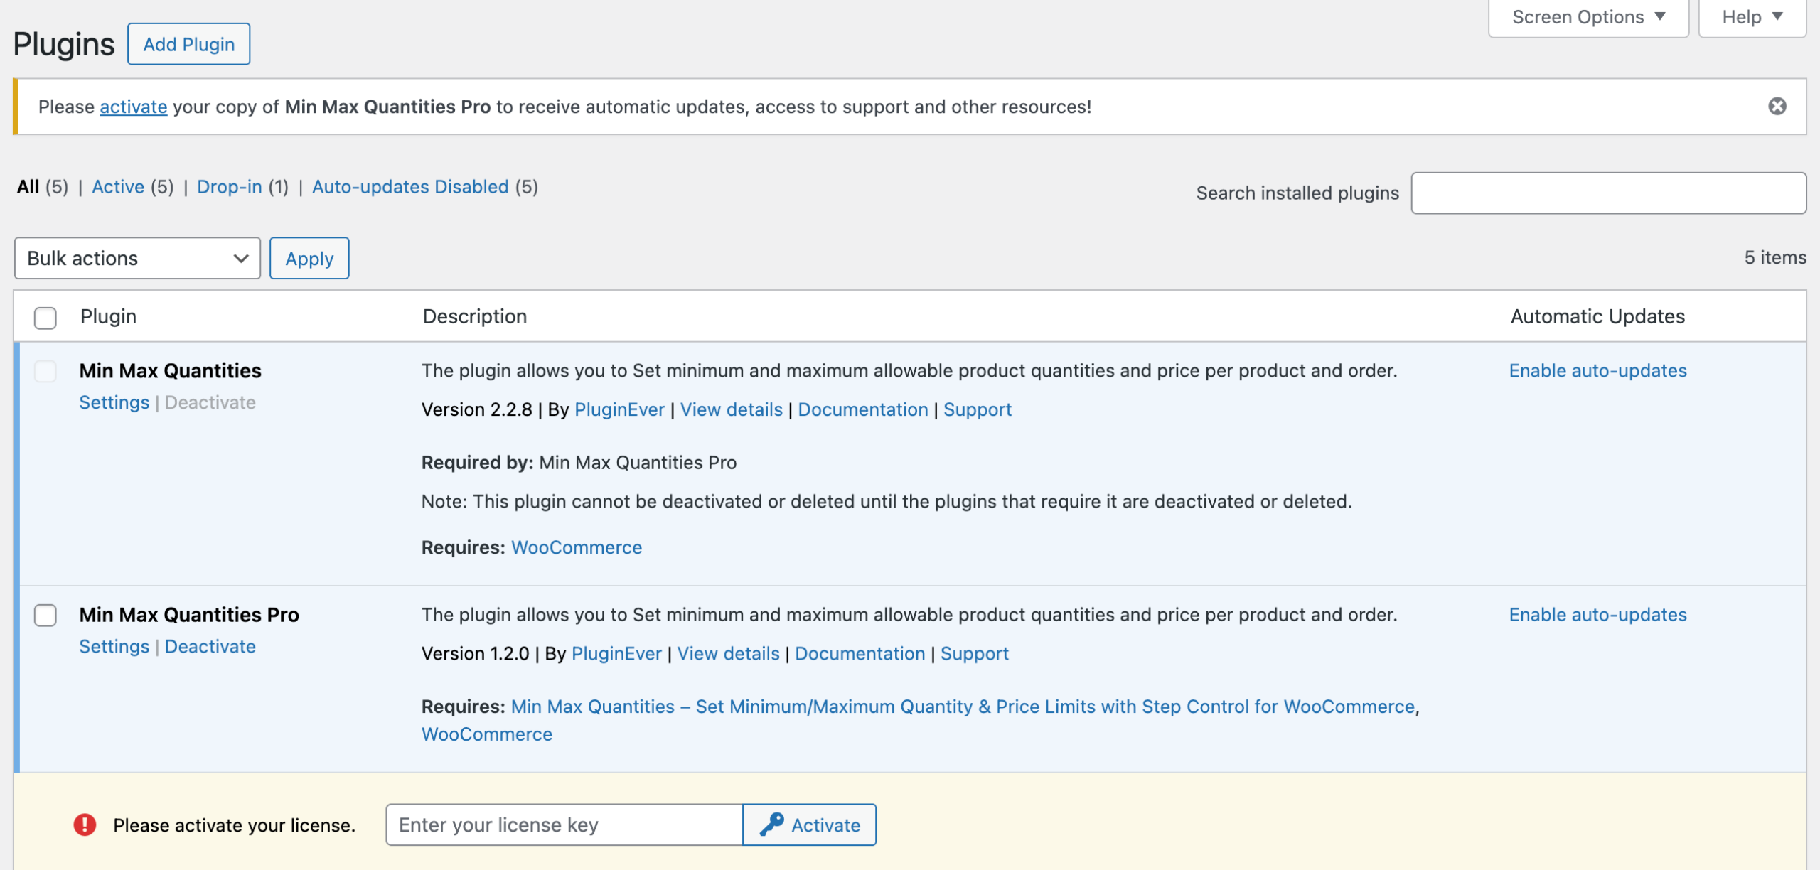The image size is (1820, 870).
Task: Check the Min Max Quantities Pro checkbox
Action: pyautogui.click(x=45, y=615)
